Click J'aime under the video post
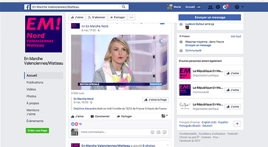The image size is (268, 147). pyautogui.click(x=77, y=117)
